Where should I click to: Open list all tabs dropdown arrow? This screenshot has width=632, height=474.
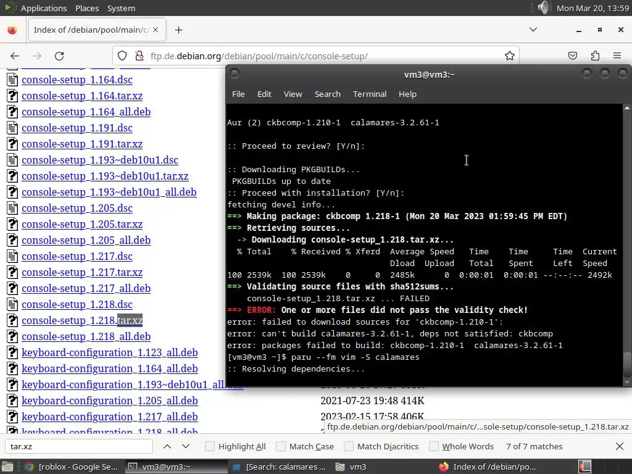pos(533,30)
